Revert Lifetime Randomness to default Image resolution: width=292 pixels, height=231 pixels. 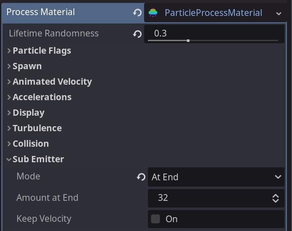(137, 34)
